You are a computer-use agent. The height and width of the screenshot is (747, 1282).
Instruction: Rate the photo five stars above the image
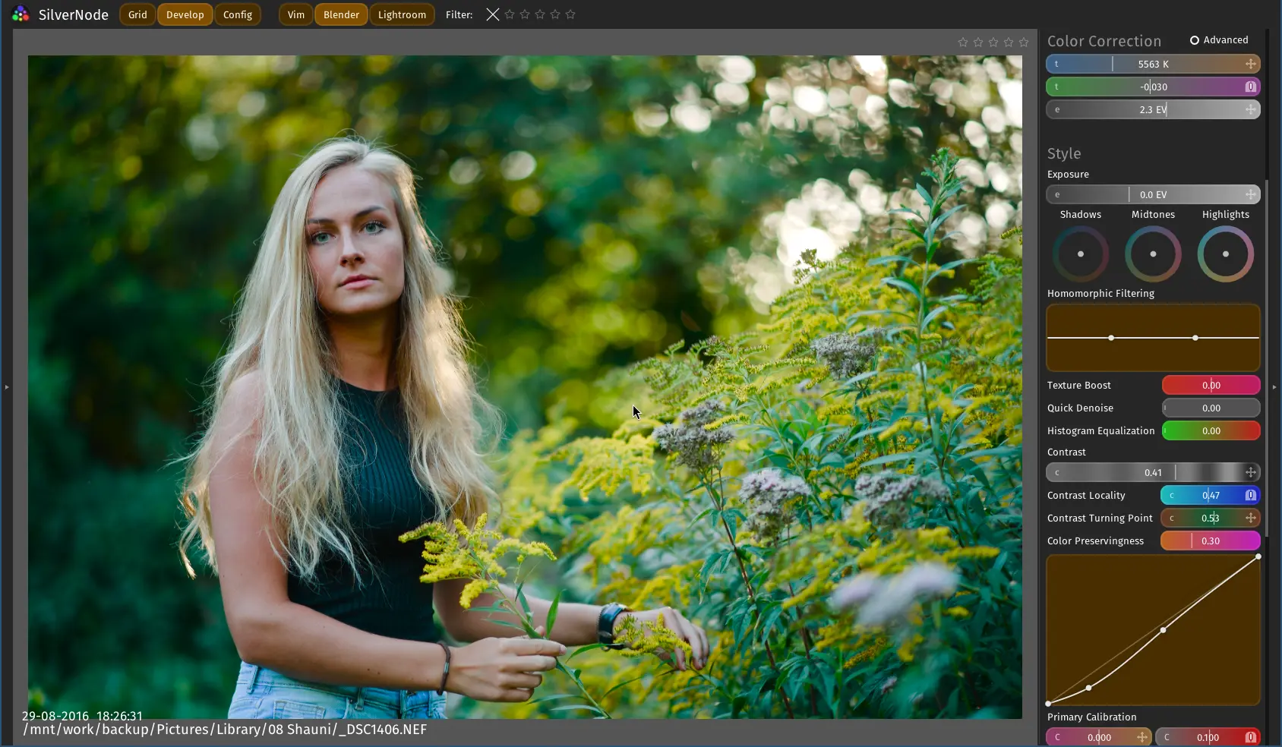[x=1024, y=43]
